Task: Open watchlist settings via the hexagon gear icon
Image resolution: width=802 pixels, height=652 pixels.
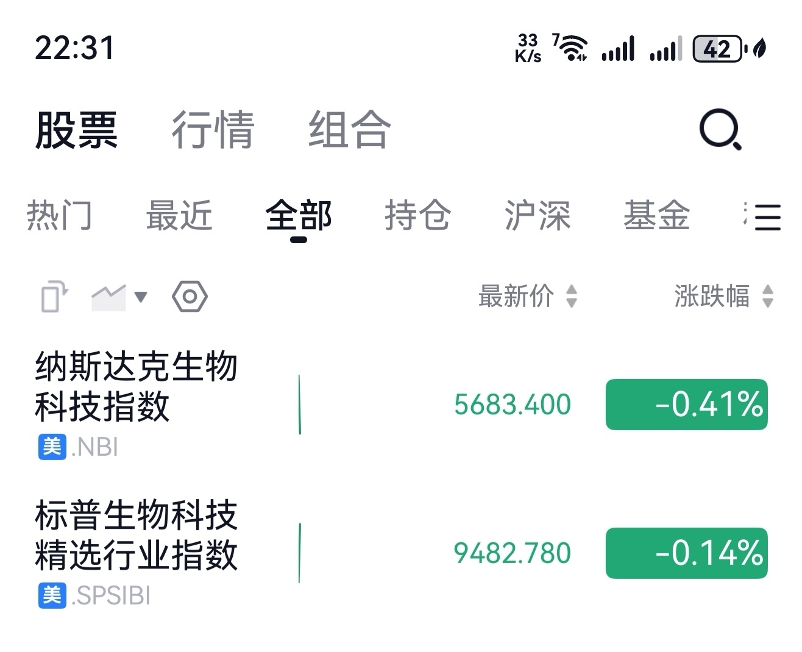Action: click(190, 296)
